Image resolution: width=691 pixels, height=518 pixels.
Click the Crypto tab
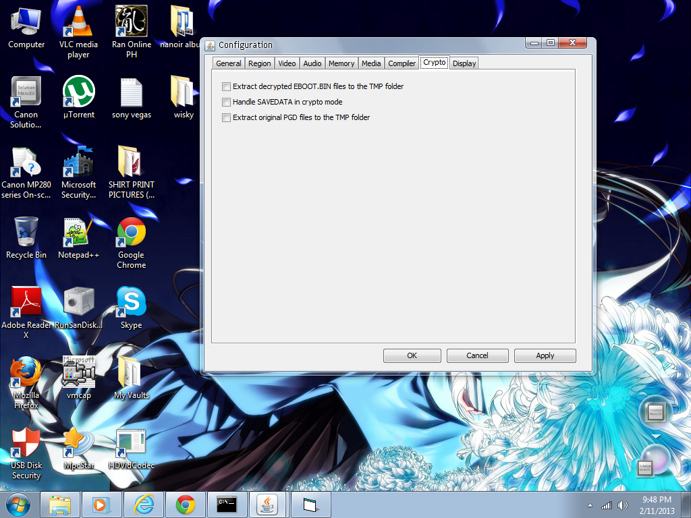[x=434, y=63]
